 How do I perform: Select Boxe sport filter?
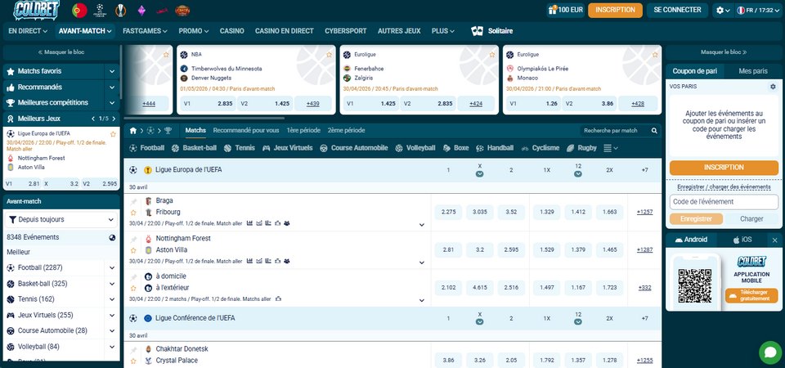(455, 148)
